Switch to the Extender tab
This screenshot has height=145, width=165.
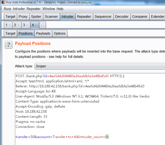click(x=157, y=17)
